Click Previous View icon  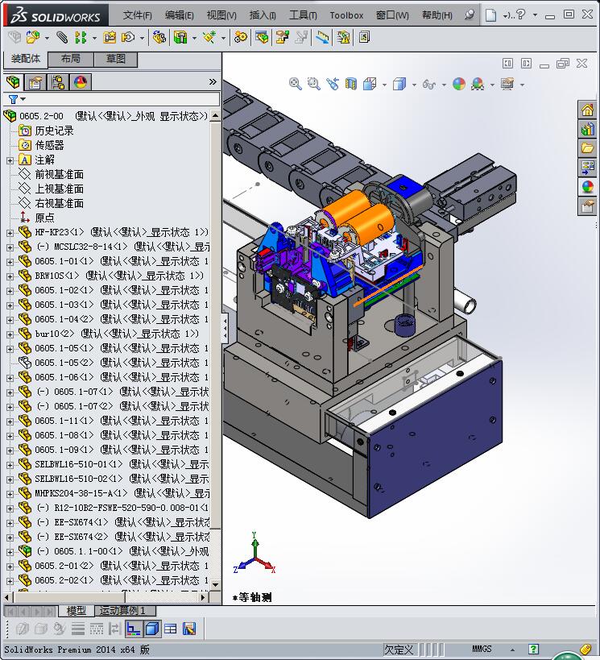(333, 84)
